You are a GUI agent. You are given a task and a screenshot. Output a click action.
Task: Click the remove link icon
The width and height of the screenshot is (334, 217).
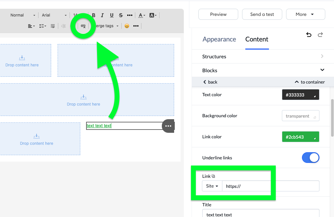coord(83,26)
